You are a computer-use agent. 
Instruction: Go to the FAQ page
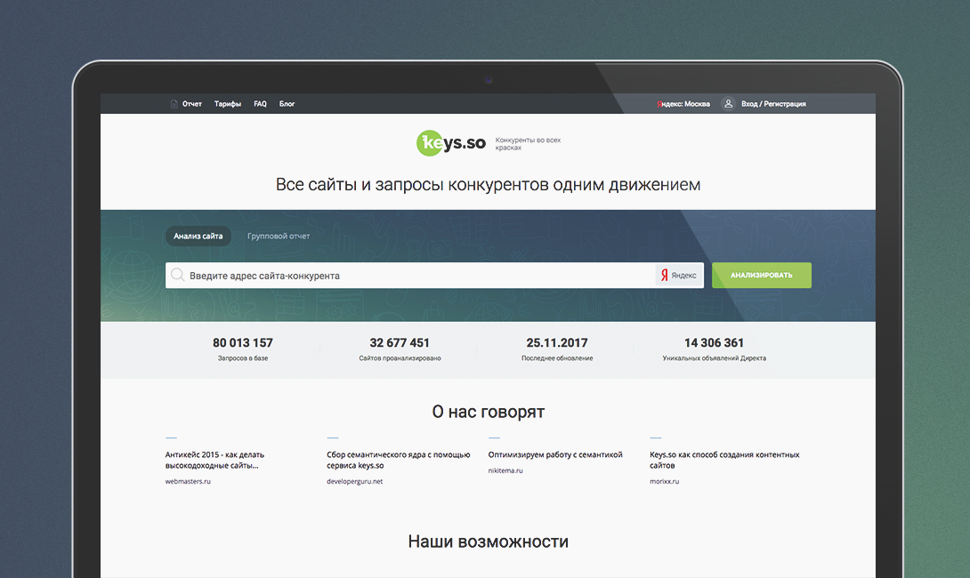(x=260, y=104)
